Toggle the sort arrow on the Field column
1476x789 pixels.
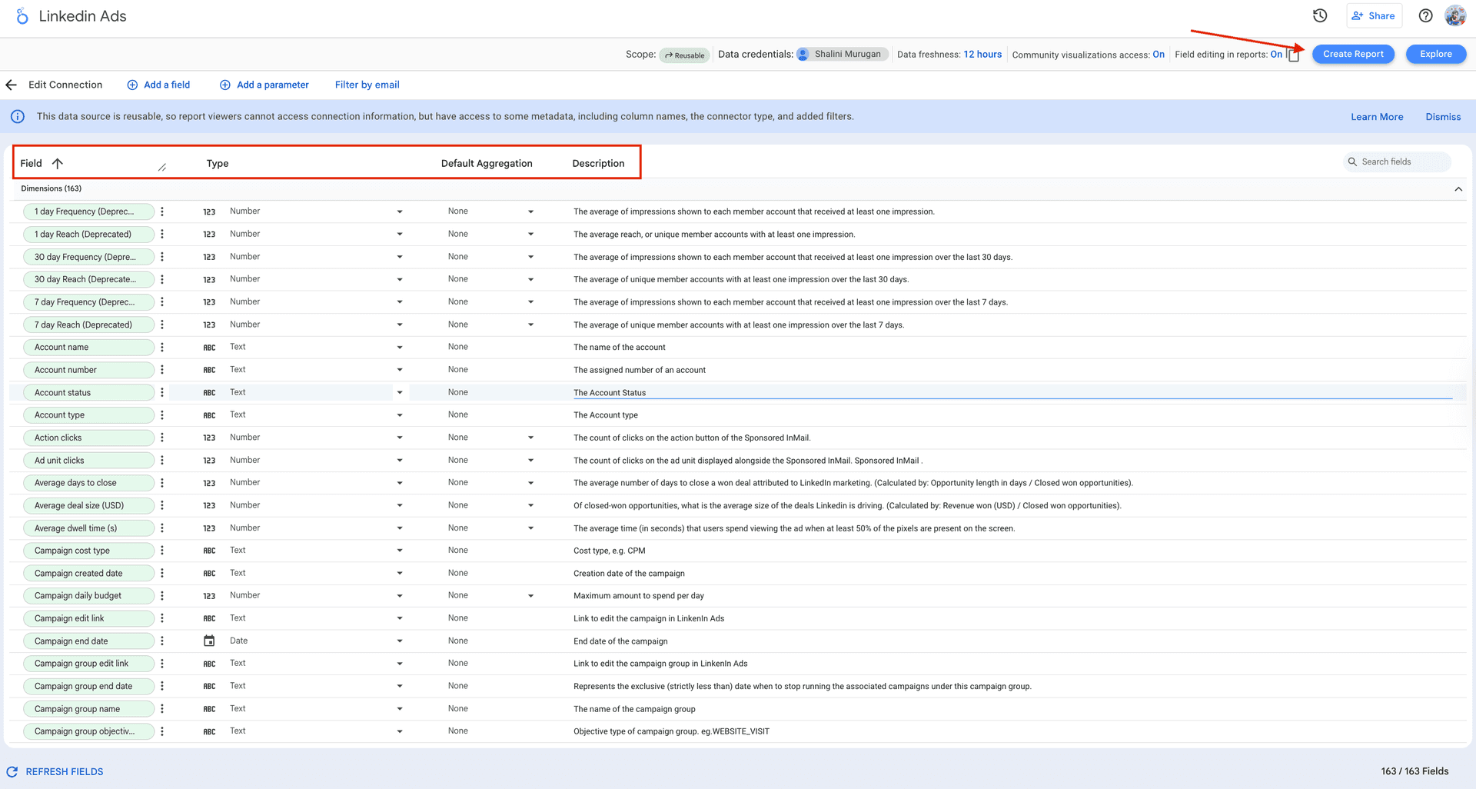pos(58,163)
